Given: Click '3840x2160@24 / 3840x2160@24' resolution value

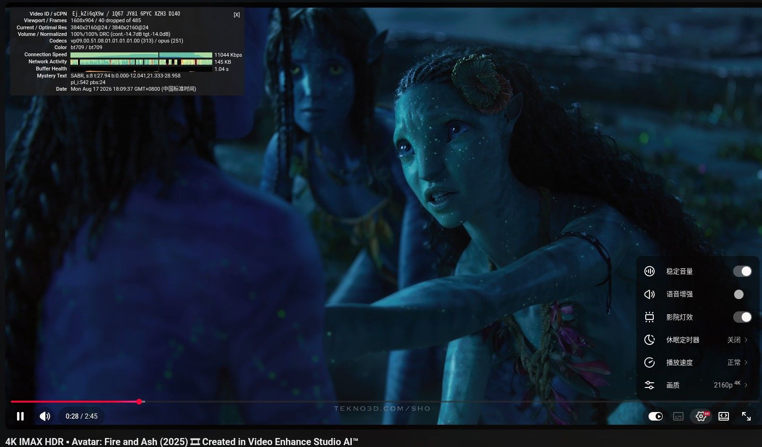Looking at the screenshot, I should [x=110, y=27].
